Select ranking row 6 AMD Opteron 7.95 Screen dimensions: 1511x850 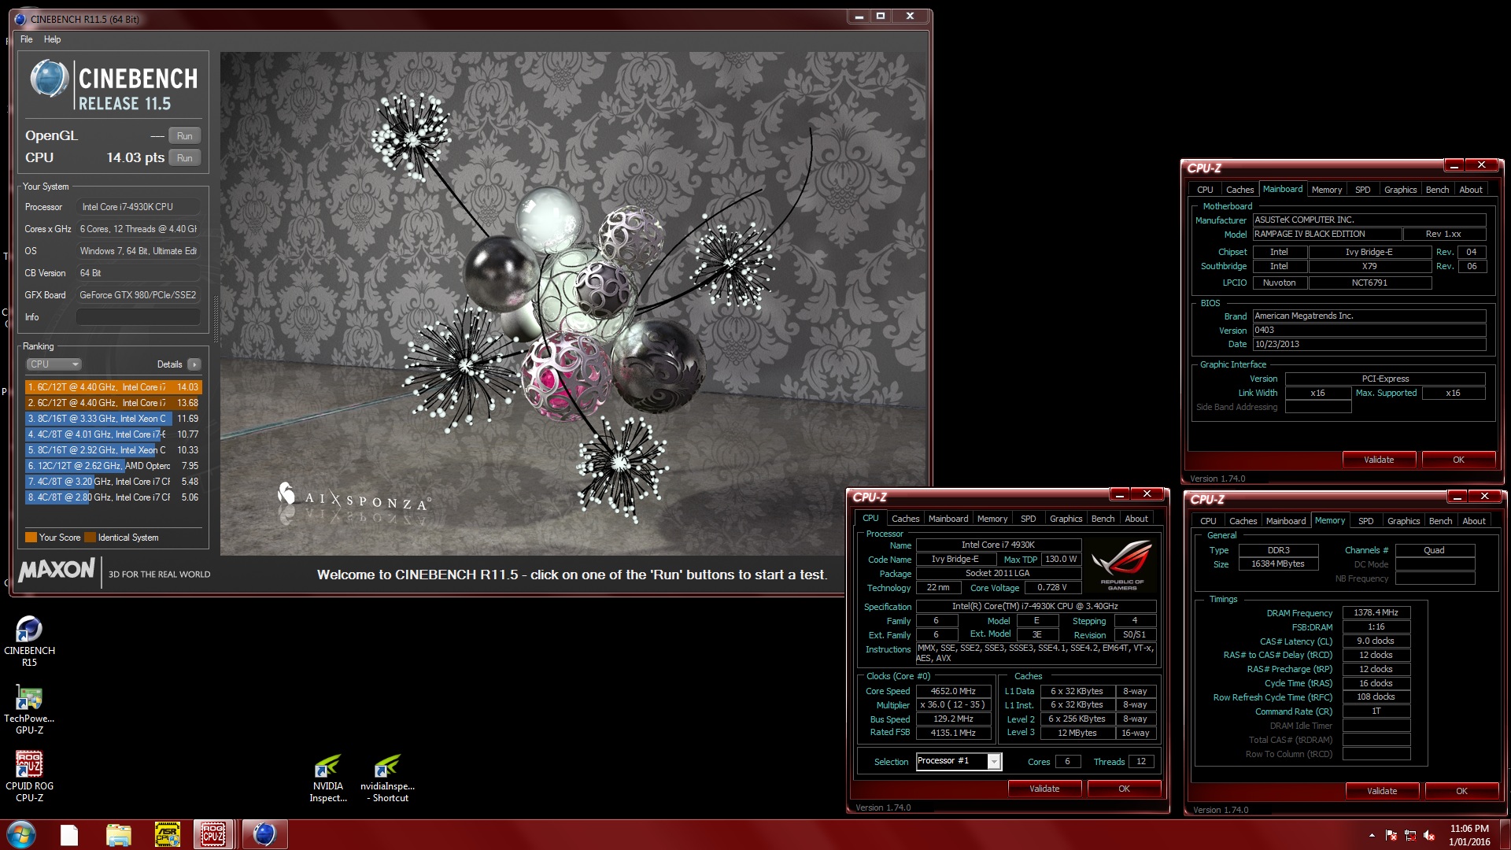(x=113, y=466)
